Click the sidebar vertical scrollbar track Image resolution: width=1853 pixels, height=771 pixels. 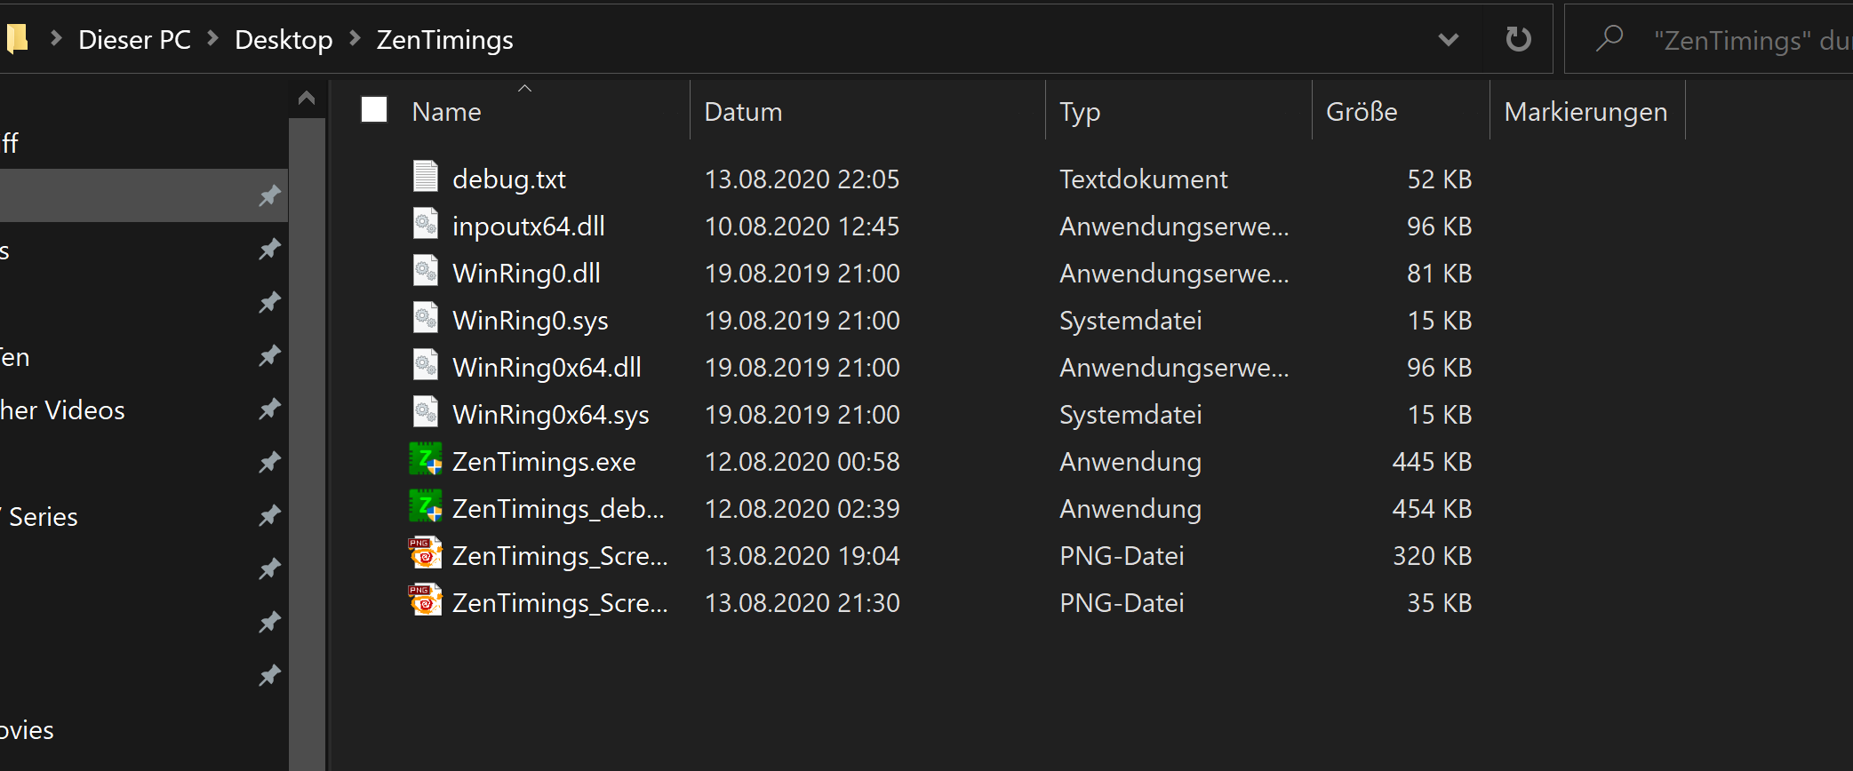pos(308,444)
